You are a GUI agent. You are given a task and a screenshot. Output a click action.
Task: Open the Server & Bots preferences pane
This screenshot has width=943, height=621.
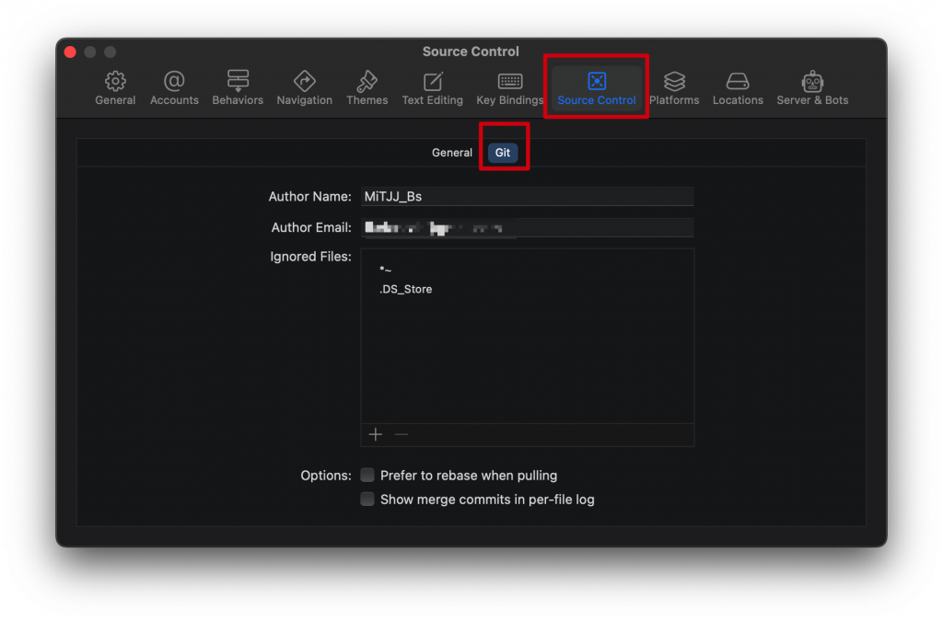click(812, 87)
